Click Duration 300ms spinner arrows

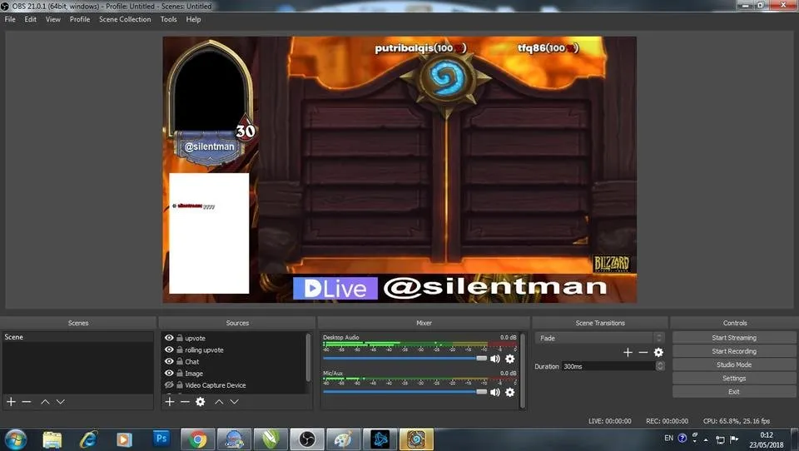(x=660, y=366)
